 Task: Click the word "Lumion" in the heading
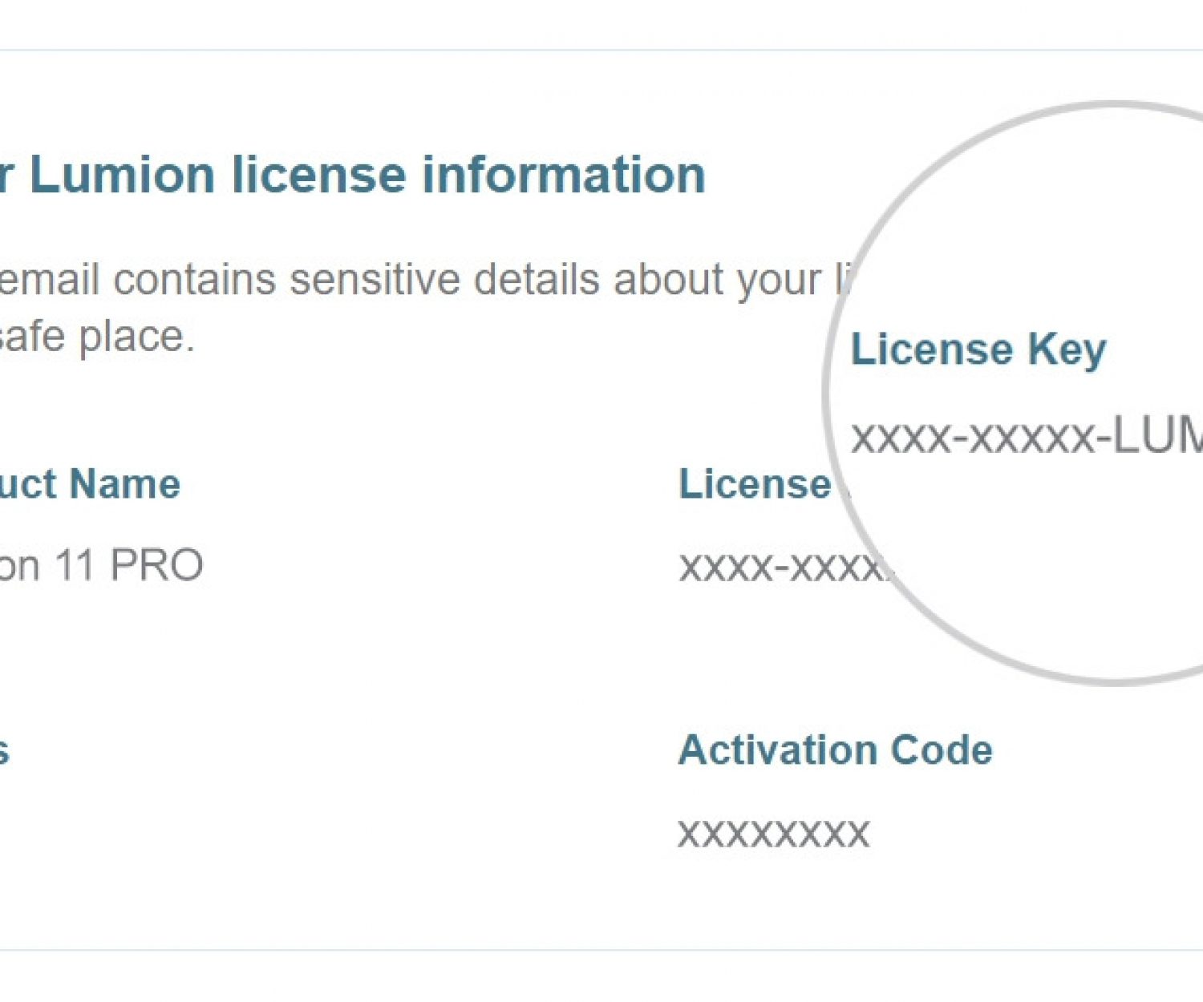(122, 175)
